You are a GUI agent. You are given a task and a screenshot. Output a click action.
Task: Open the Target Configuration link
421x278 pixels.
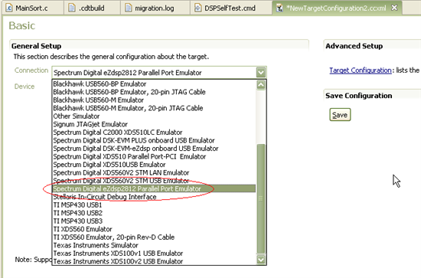[x=361, y=70]
